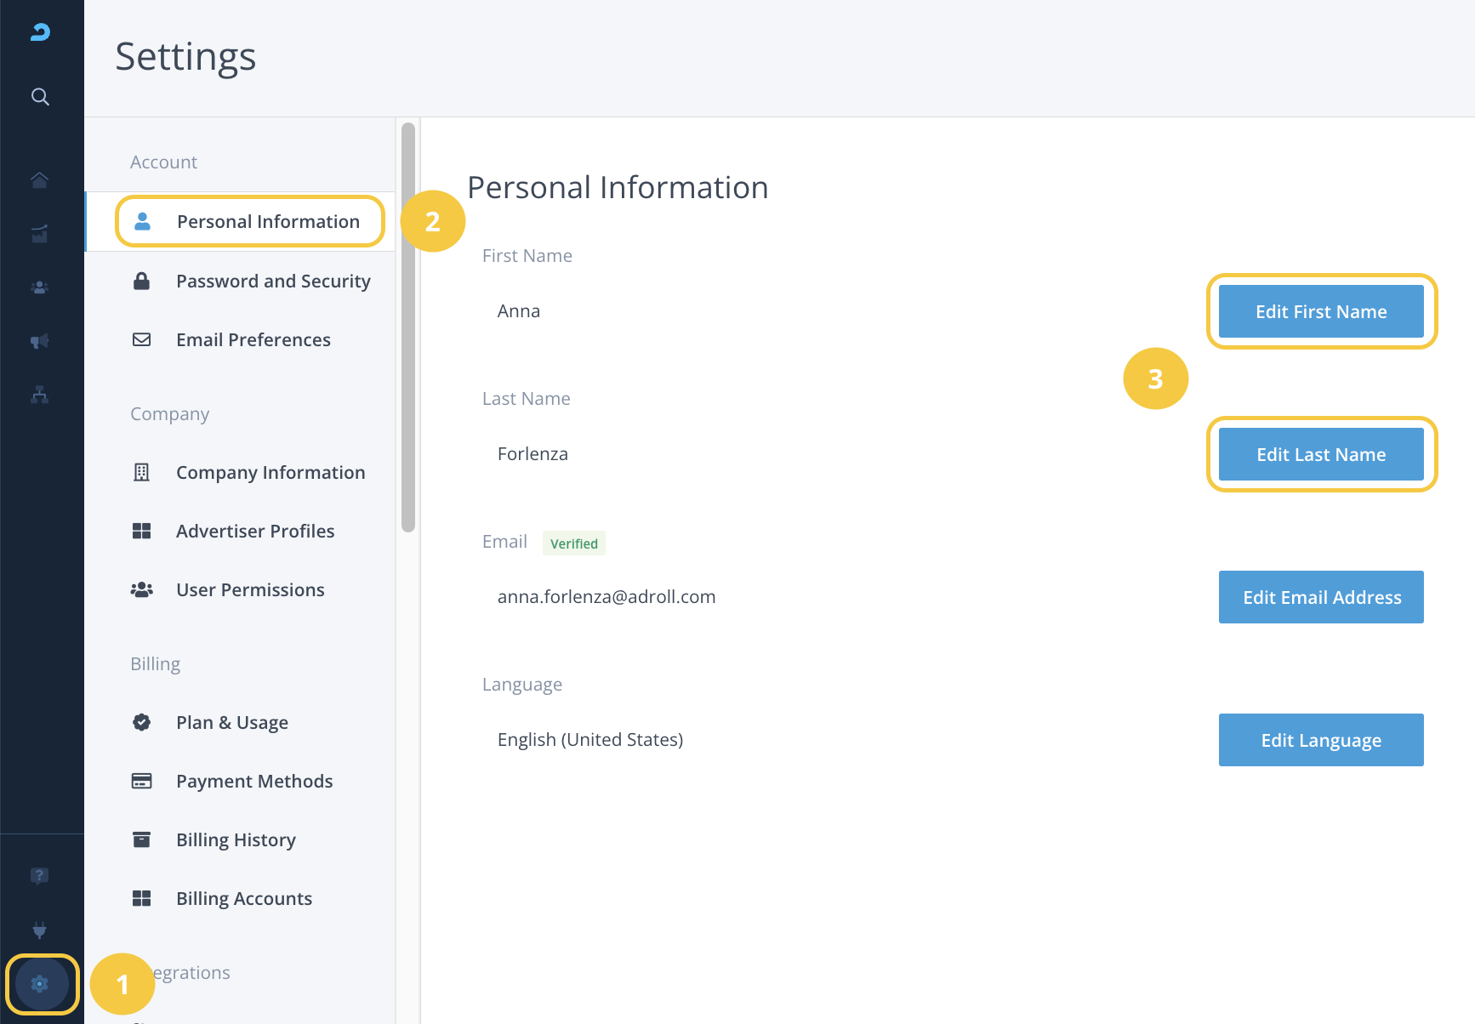Open the search magnifier icon
The height and width of the screenshot is (1024, 1475).
pos(40,97)
